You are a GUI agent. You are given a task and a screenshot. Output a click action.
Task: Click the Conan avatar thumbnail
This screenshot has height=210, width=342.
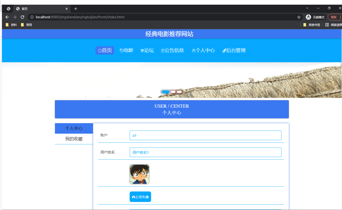click(139, 174)
